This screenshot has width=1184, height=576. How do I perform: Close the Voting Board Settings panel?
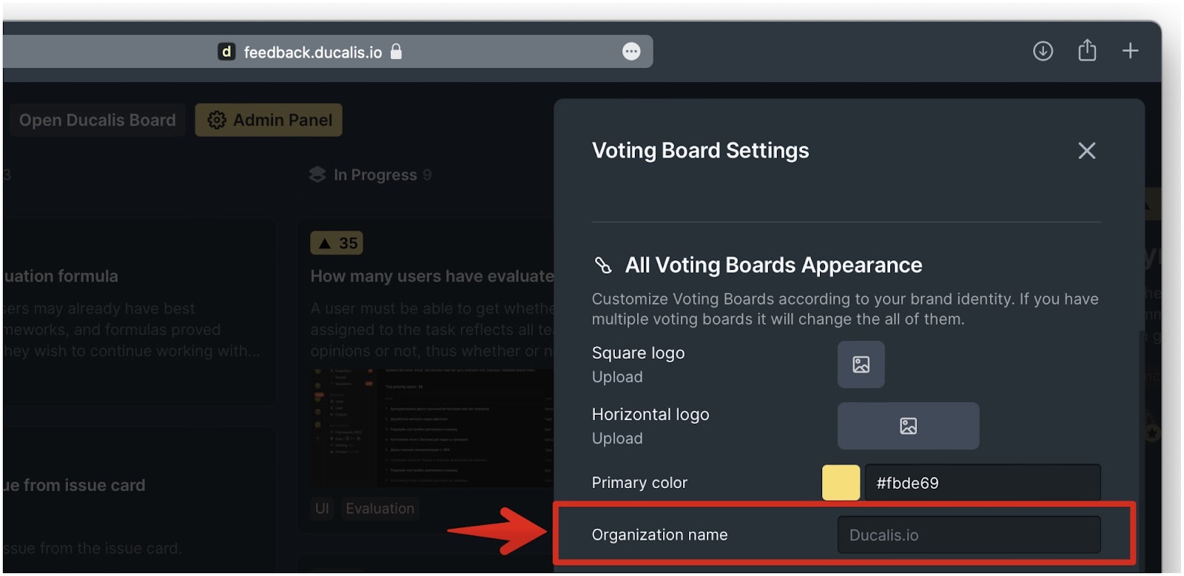(x=1086, y=151)
